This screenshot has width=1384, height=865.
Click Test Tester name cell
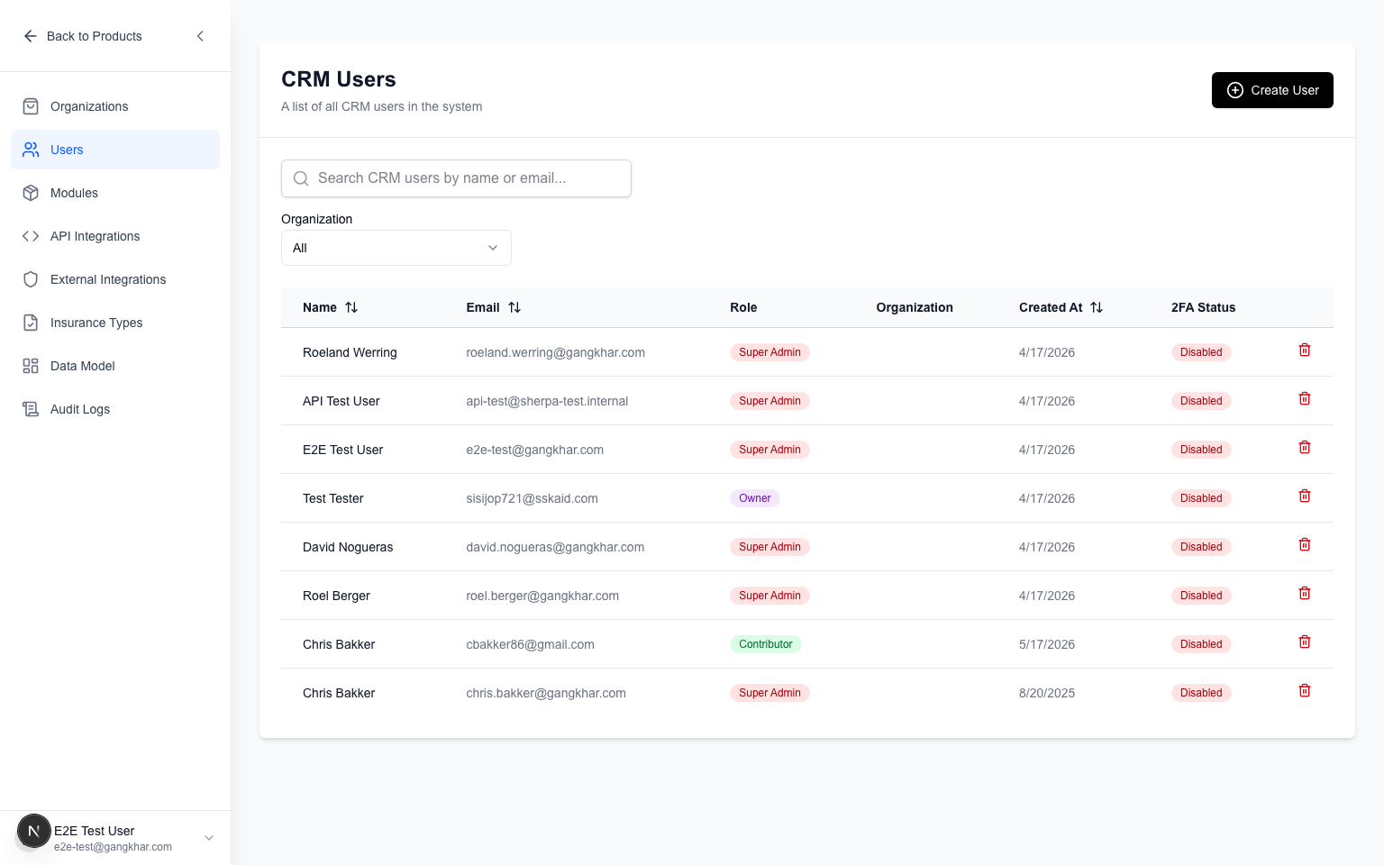pyautogui.click(x=333, y=498)
